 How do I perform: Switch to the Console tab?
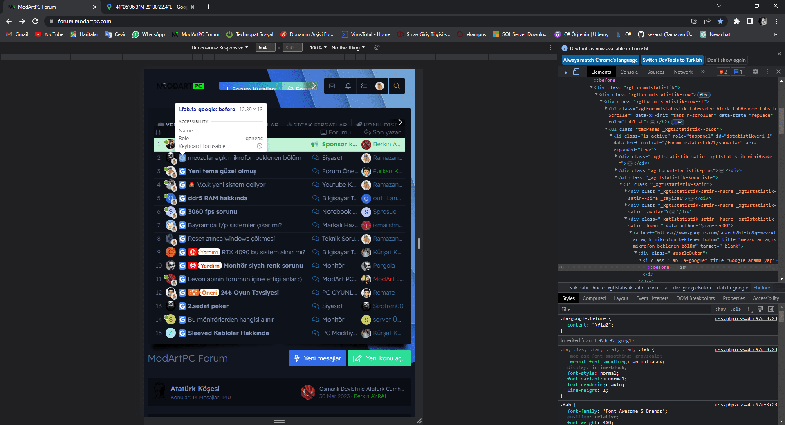(x=629, y=72)
